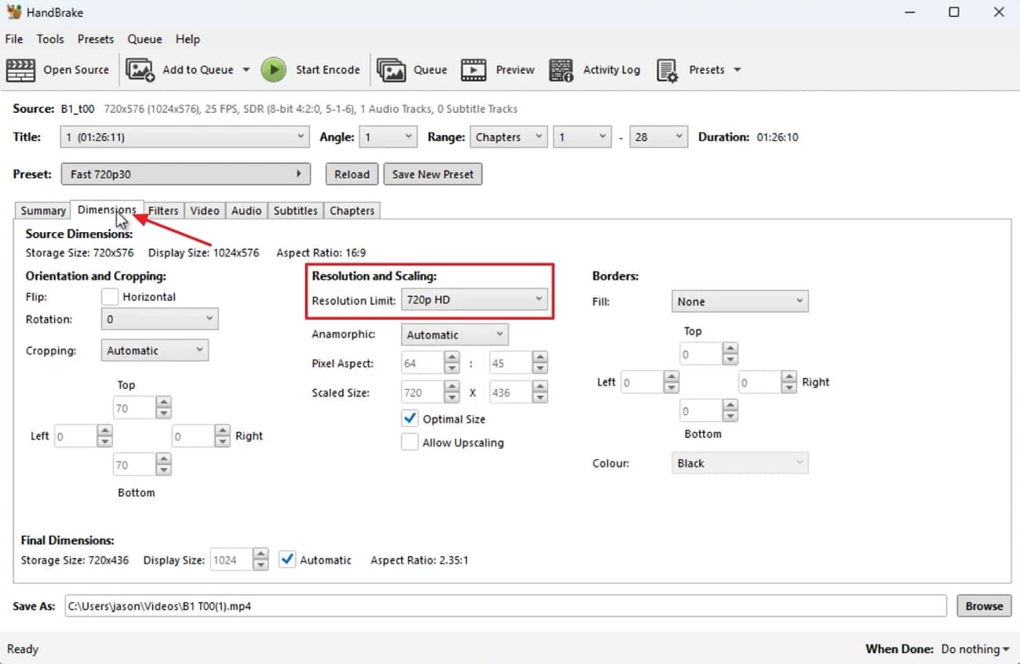
Task: Click the Preview window icon
Action: click(x=474, y=70)
